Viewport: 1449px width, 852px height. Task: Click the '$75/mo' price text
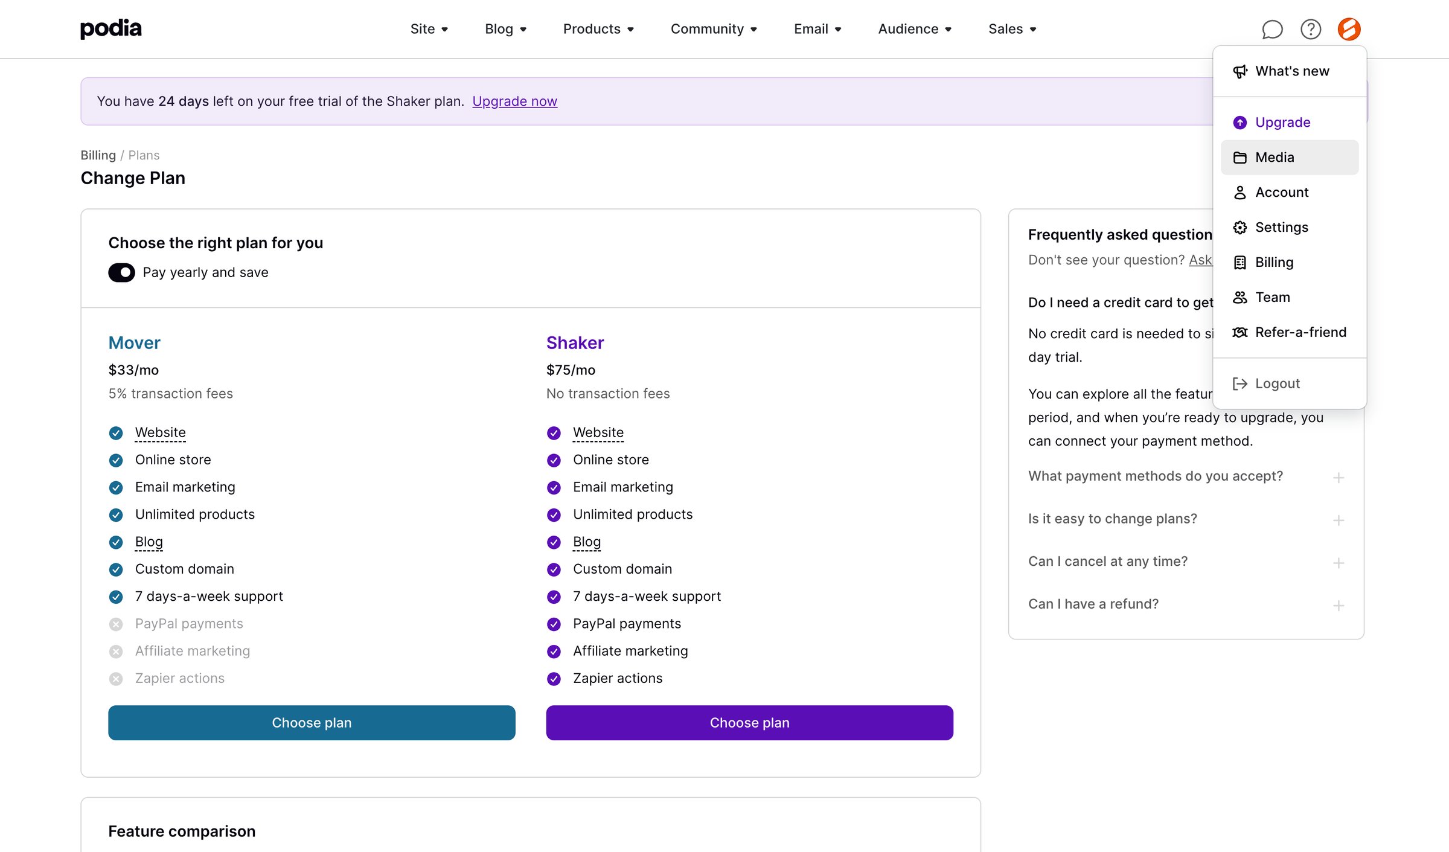(x=571, y=370)
